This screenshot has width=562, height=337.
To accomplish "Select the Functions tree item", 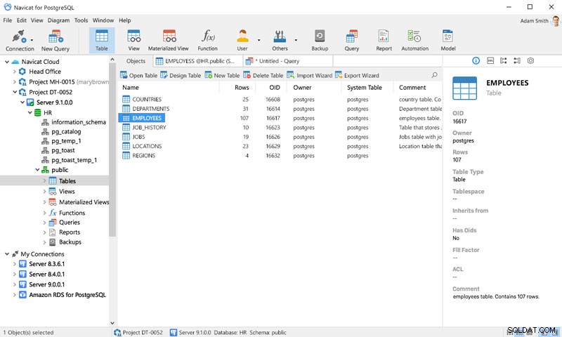I will (x=72, y=213).
